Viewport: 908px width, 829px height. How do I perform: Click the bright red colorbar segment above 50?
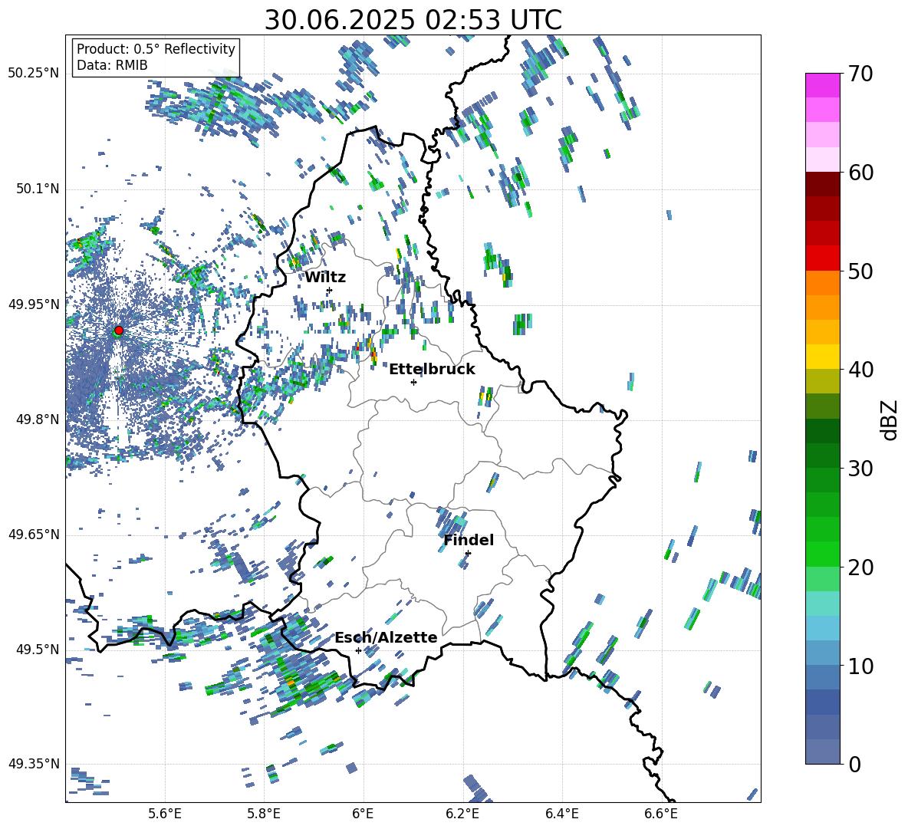click(x=823, y=258)
